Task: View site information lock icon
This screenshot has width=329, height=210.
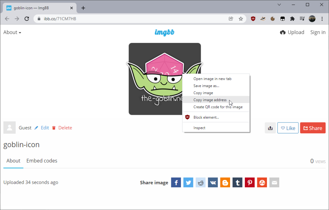Action: click(x=39, y=19)
